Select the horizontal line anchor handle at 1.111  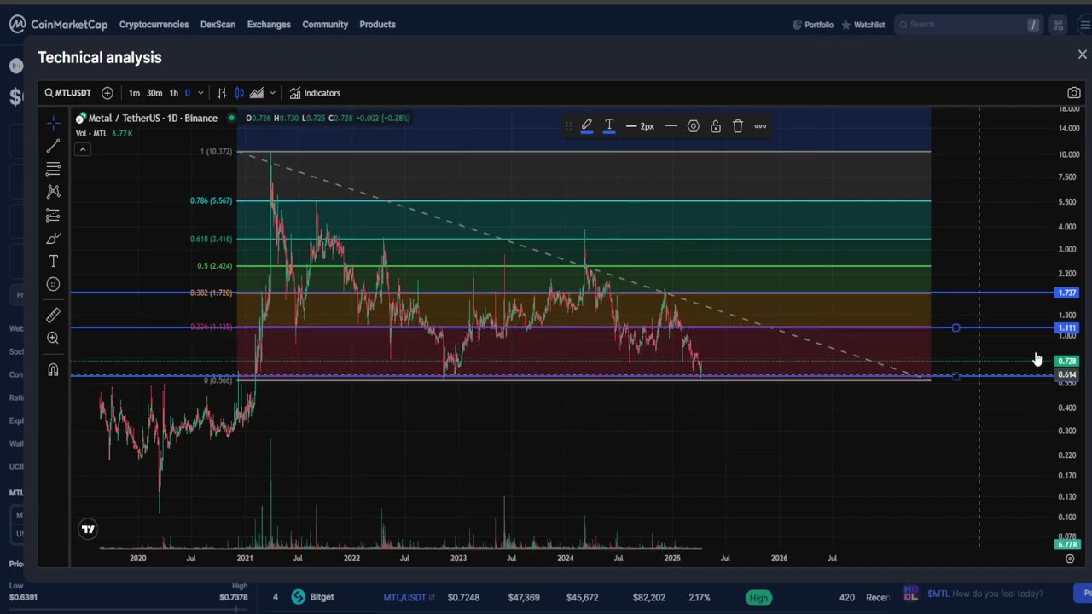[955, 327]
